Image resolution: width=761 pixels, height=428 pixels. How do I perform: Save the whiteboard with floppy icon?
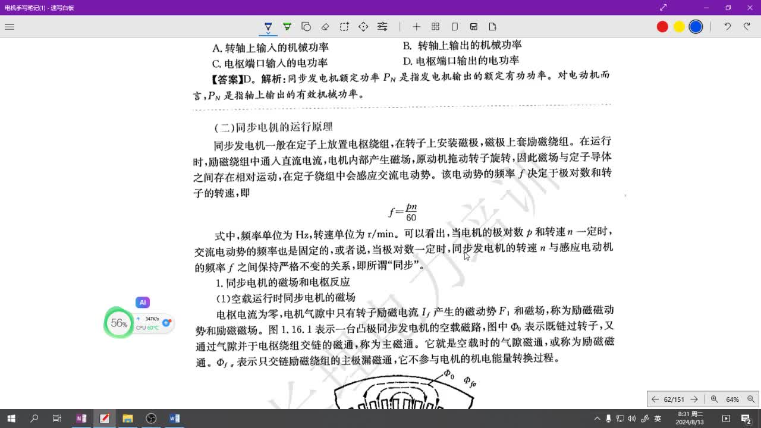coord(473,27)
